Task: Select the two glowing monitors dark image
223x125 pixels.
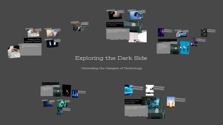Action: (52, 44)
